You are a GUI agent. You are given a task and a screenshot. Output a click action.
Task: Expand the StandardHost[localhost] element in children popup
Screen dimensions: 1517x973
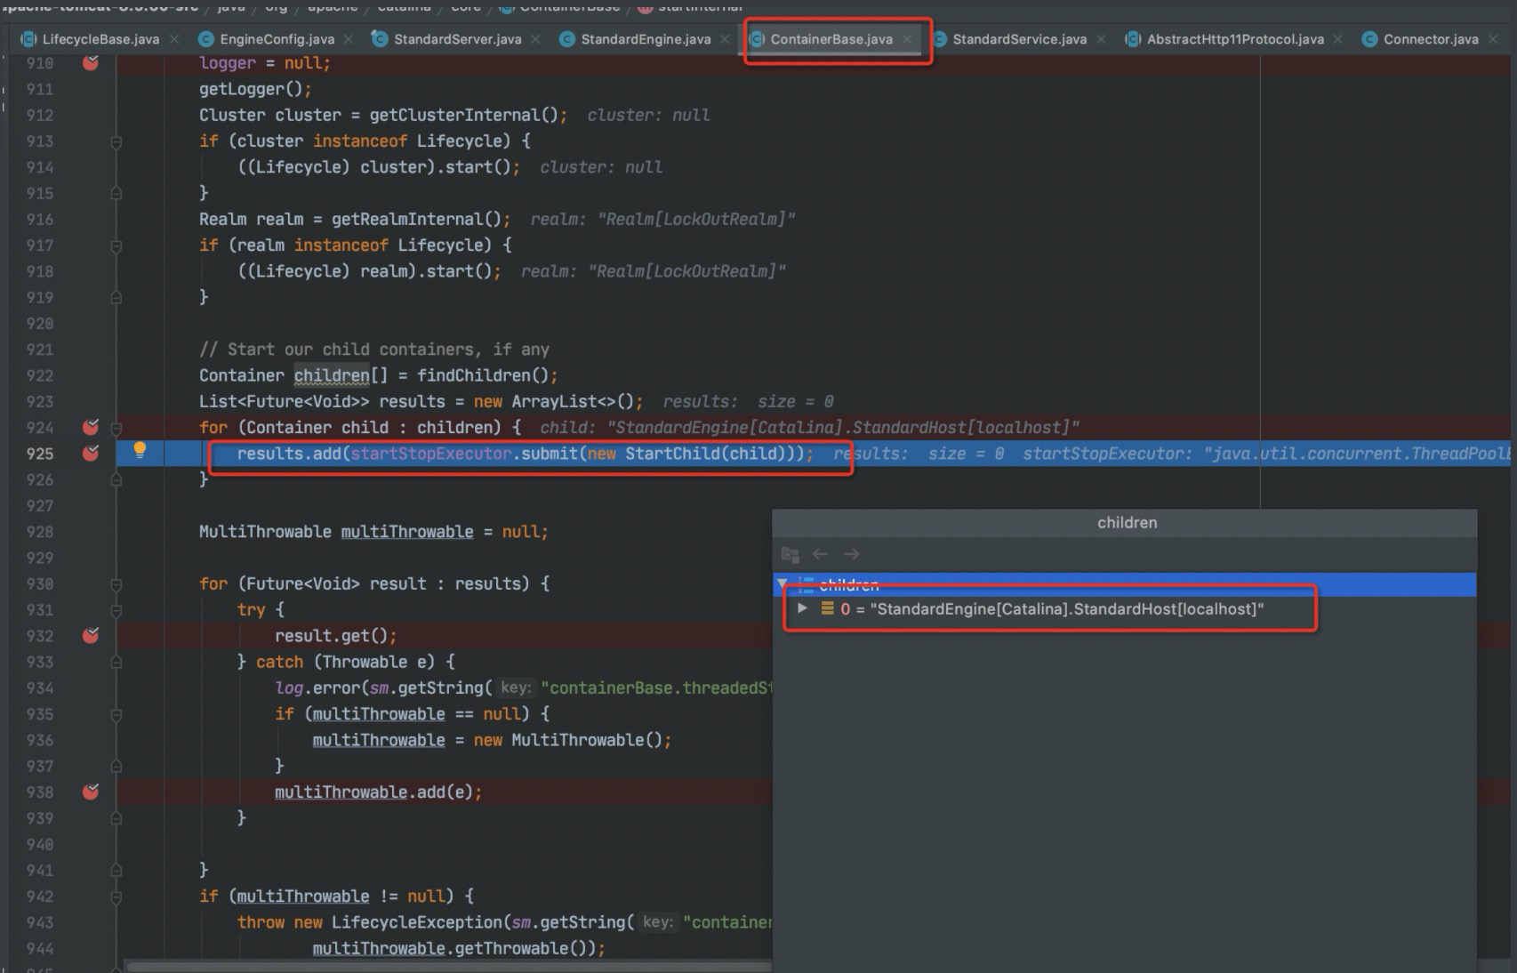pyautogui.click(x=802, y=608)
